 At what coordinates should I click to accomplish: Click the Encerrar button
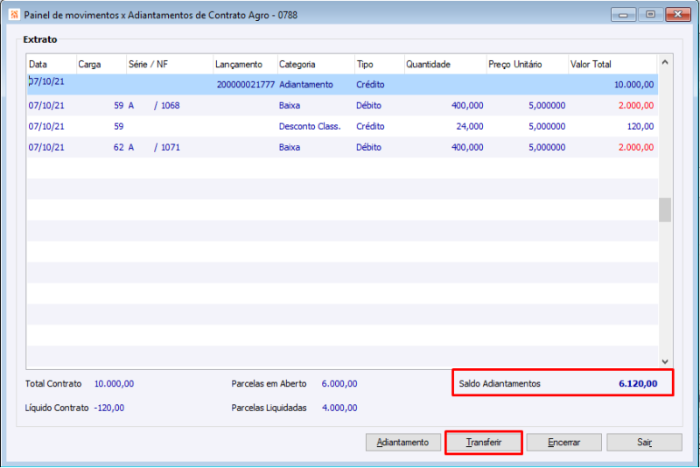pyautogui.click(x=563, y=443)
